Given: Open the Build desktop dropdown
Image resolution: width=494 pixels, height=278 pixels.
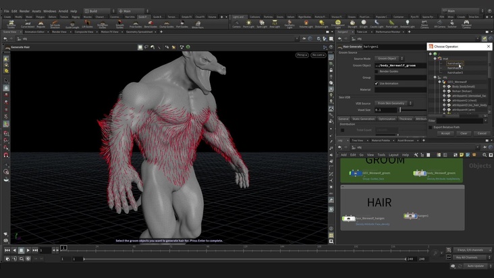Looking at the screenshot, I should (99, 11).
